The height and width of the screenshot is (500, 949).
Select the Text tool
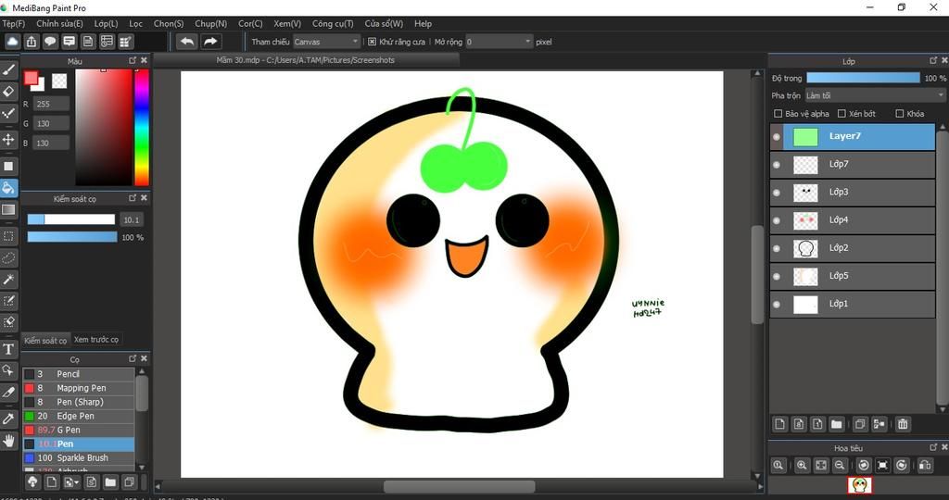pos(8,349)
